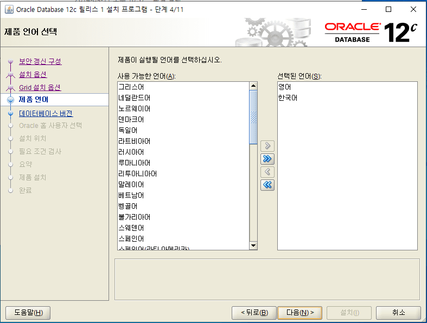This screenshot has width=427, height=323.
Task: Click the 다음(N) > next button
Action: [x=300, y=313]
